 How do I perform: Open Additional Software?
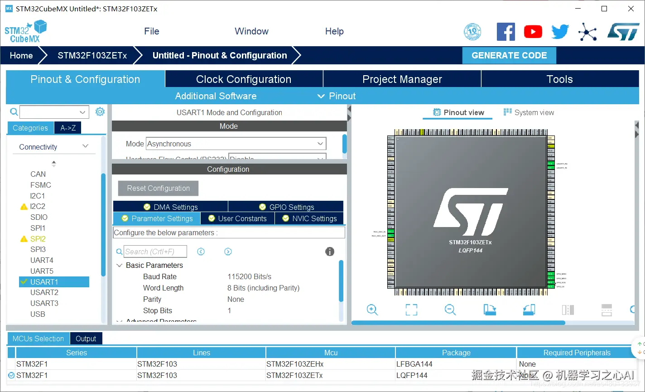[x=216, y=96]
